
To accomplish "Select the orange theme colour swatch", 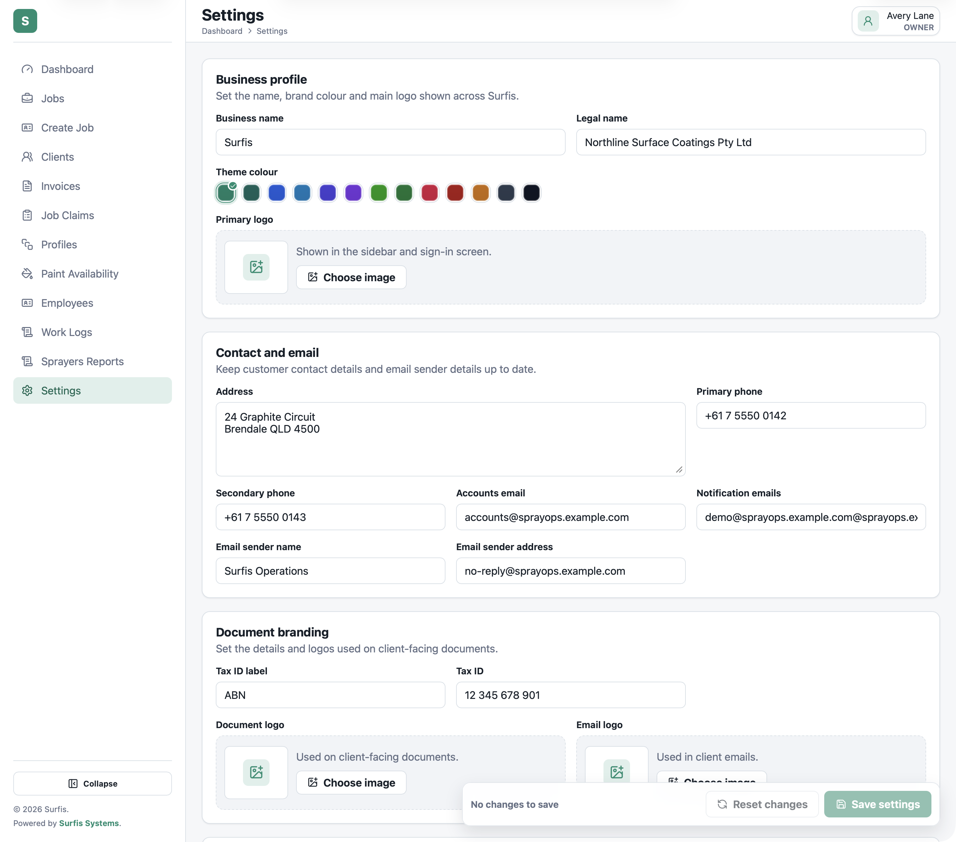I will [480, 193].
